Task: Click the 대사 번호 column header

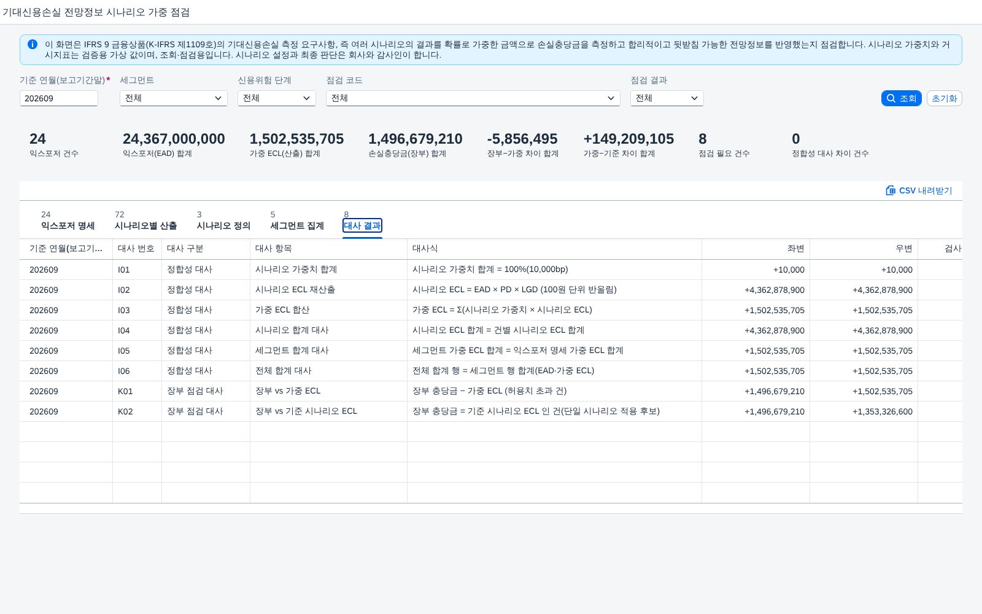Action: click(x=137, y=249)
